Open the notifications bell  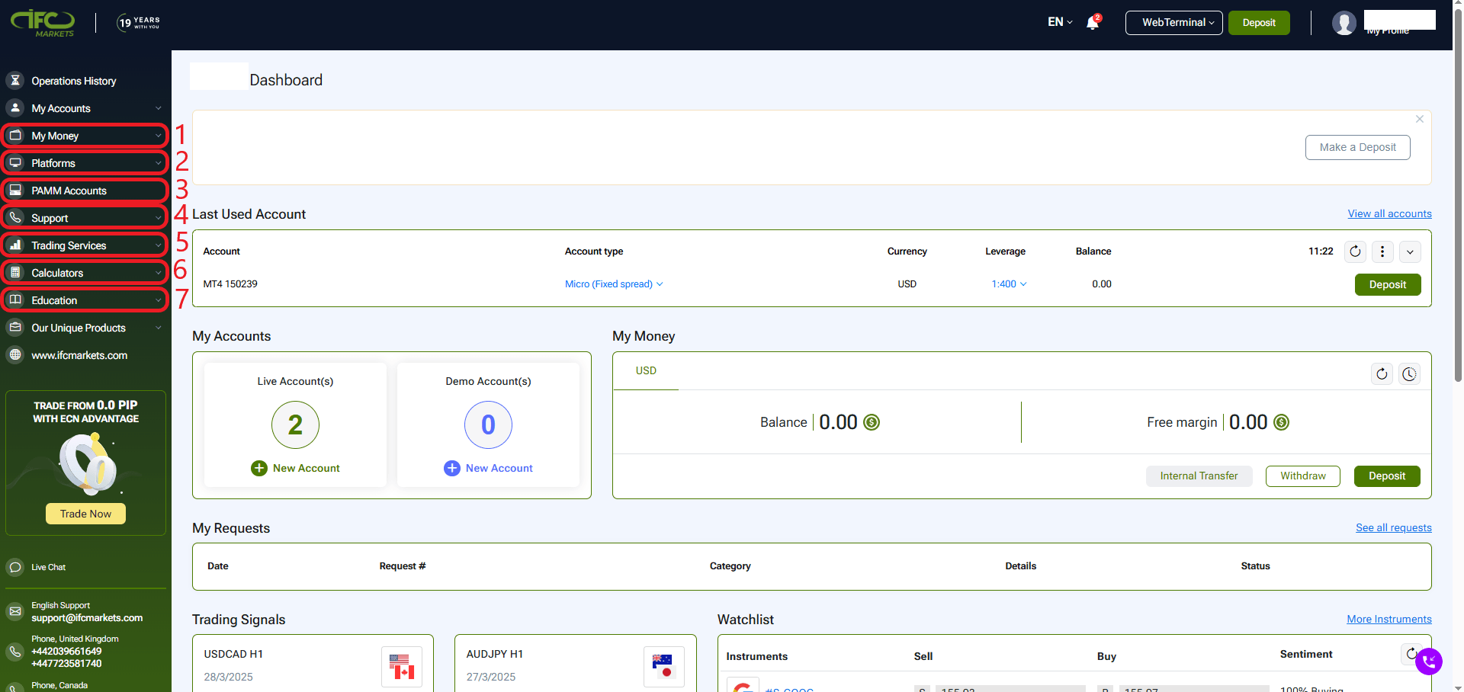[x=1093, y=22]
